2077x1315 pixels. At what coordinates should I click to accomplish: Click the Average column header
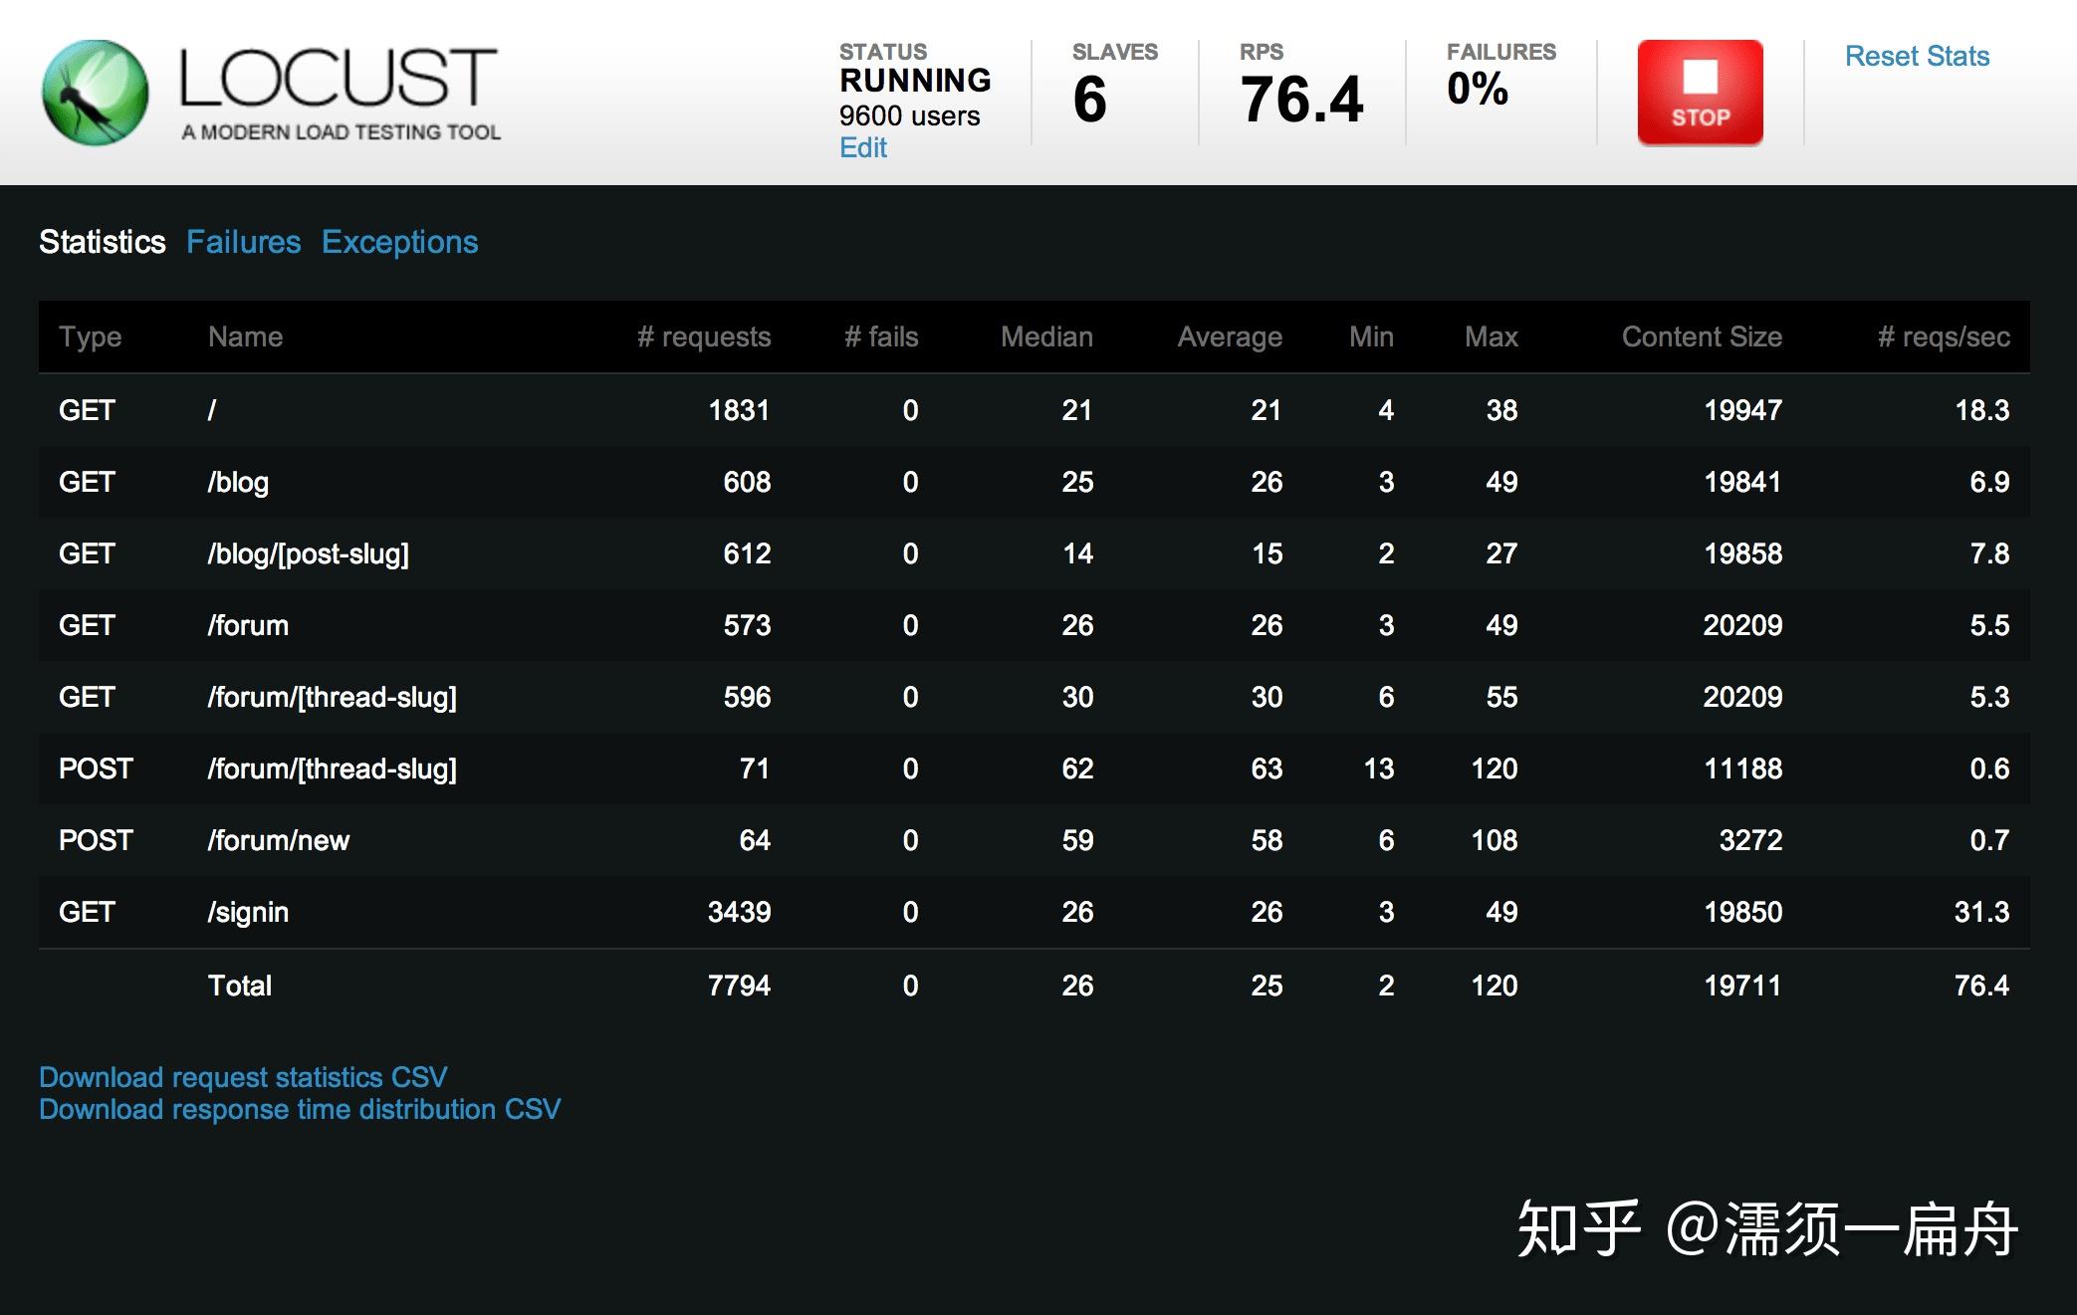(1229, 337)
